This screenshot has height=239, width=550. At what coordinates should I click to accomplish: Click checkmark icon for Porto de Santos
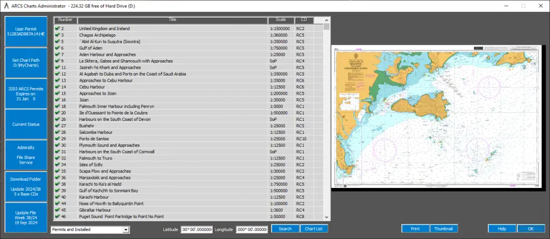[x=57, y=139]
